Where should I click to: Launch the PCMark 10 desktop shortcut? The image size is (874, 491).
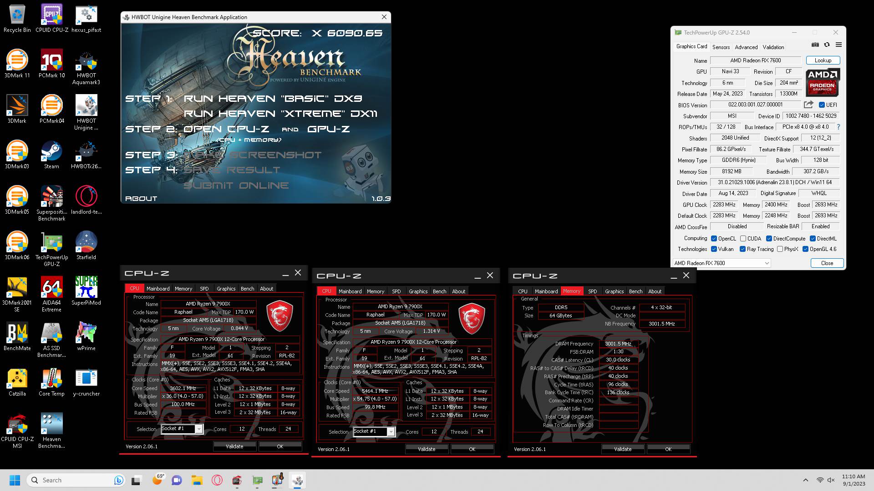(51, 64)
